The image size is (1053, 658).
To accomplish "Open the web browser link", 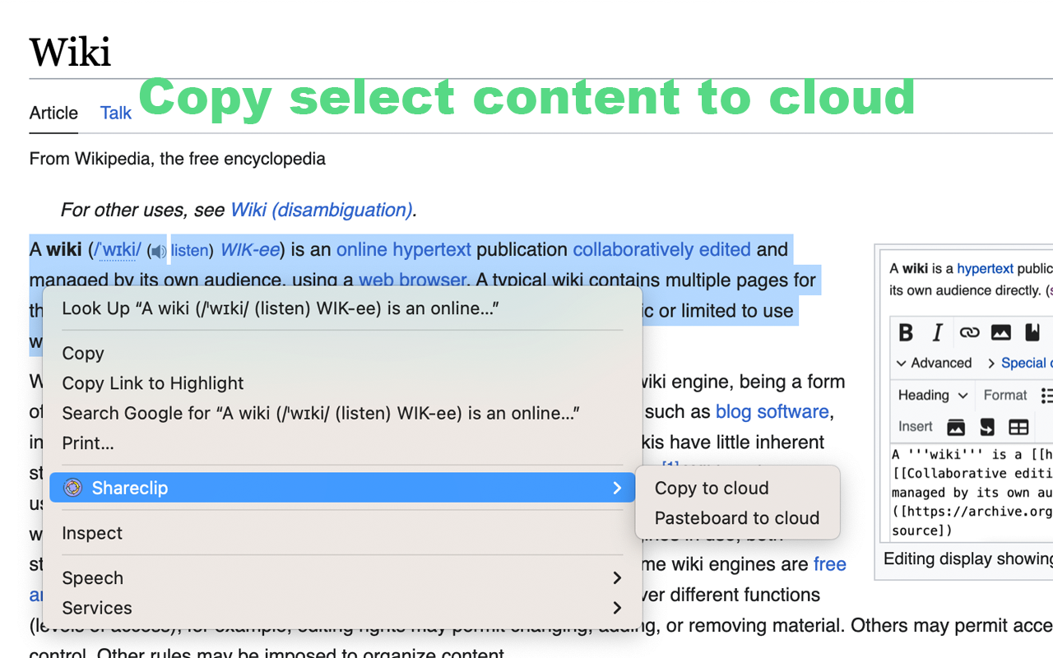I will 413,280.
